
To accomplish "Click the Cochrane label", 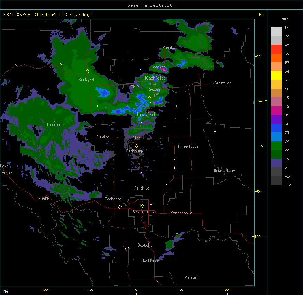I will pyautogui.click(x=113, y=199).
